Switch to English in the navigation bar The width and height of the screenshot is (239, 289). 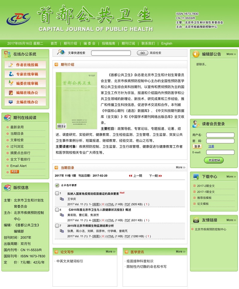(x=167, y=43)
